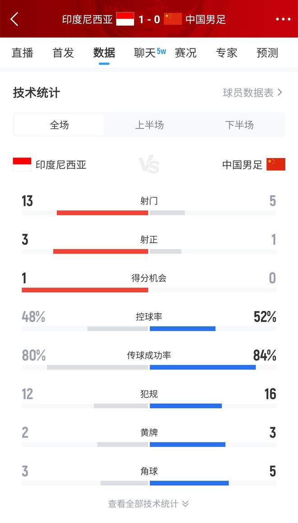Open the 专家 experts tab
298x523 pixels.
226,53
